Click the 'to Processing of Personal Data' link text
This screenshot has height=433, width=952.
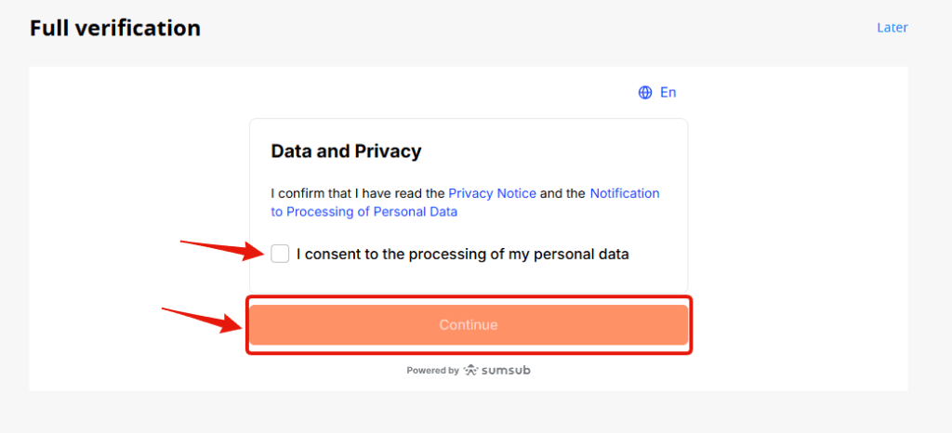(x=364, y=212)
